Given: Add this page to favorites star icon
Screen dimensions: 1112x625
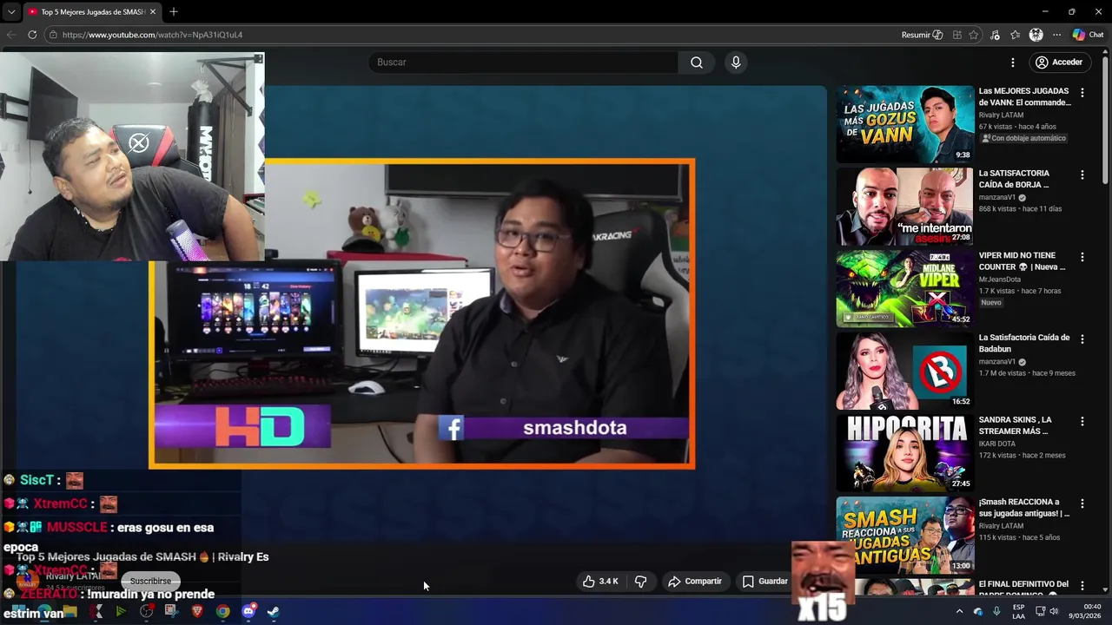Looking at the screenshot, I should [x=974, y=35].
